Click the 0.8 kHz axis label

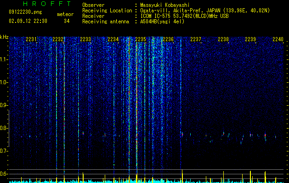coord(4,128)
